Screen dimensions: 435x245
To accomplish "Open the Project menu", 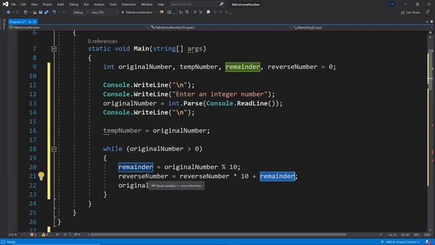I will 47,5.
